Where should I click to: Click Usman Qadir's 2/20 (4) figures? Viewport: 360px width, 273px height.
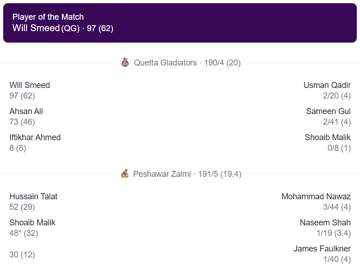(x=337, y=95)
